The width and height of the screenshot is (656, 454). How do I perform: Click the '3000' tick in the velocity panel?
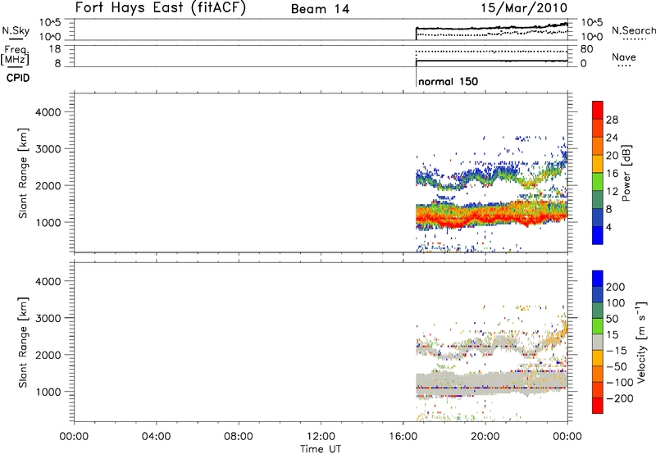point(48,318)
